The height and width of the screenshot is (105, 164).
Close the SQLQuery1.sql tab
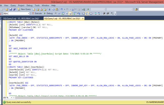[83, 18]
